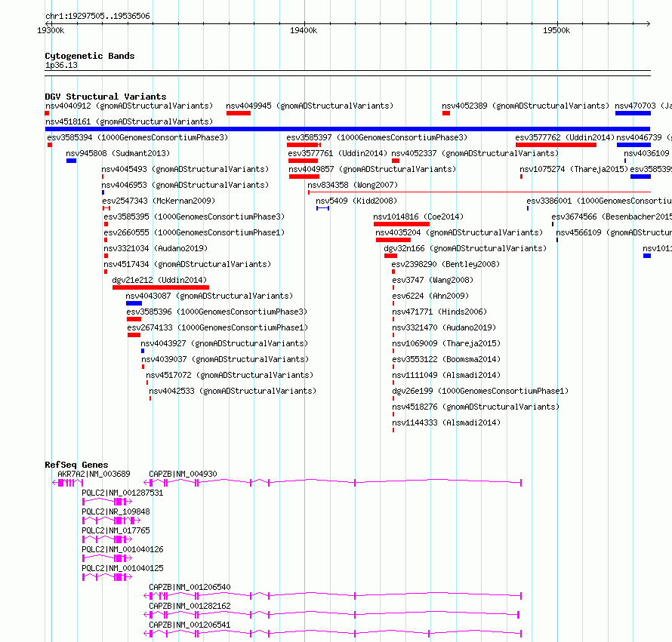Select the red esv3577761 Uddin2014 bar
Screen dimensions: 672x642
303,161
